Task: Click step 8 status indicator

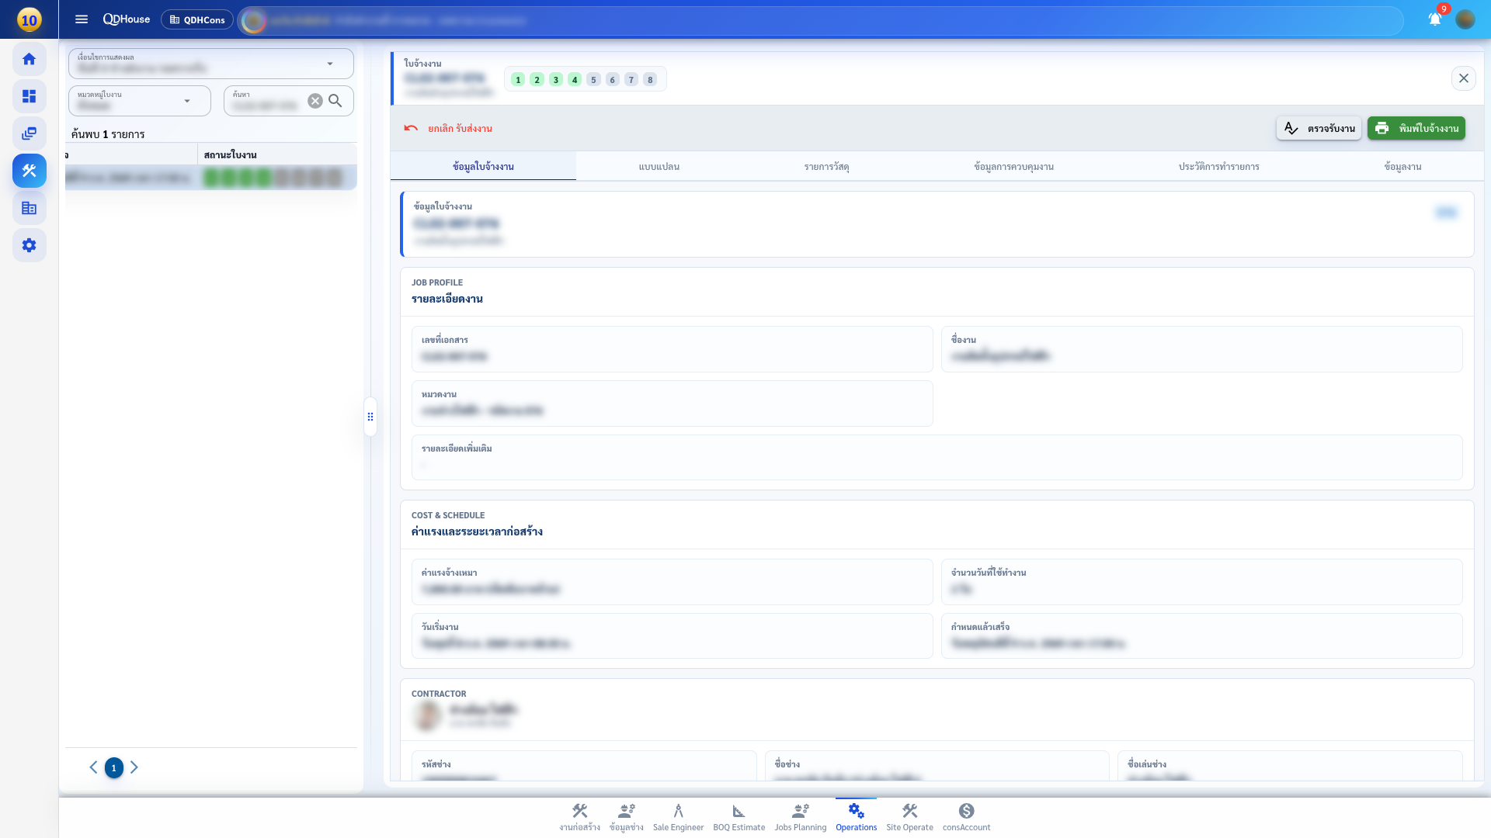Action: [x=650, y=79]
